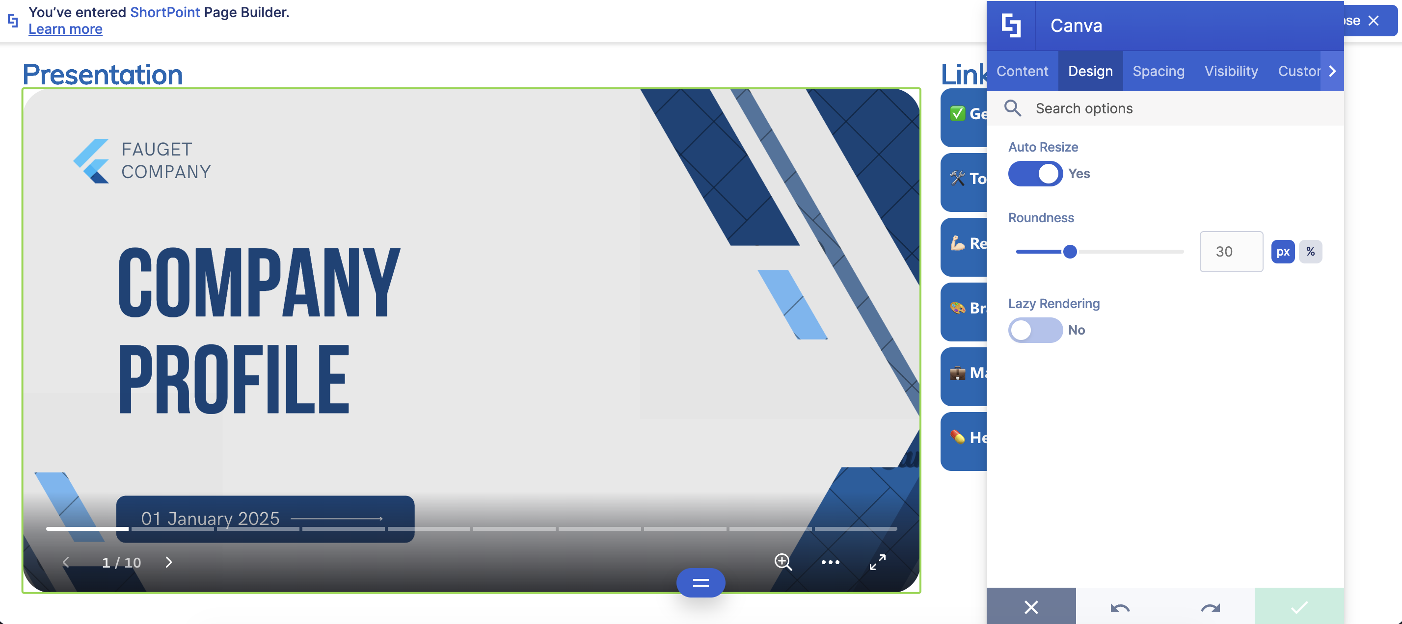This screenshot has width=1402, height=624.
Task: Expand hidden tabs with the right chevron
Action: tap(1332, 71)
